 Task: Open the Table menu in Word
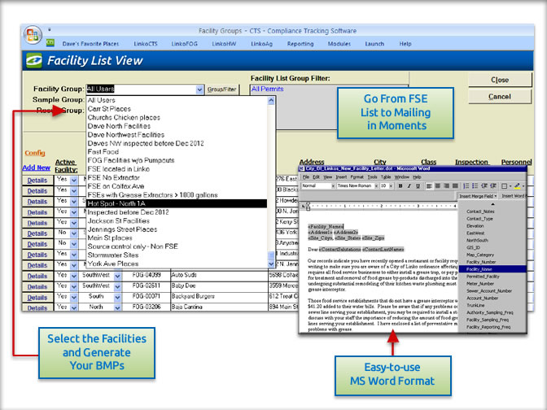[x=386, y=177]
